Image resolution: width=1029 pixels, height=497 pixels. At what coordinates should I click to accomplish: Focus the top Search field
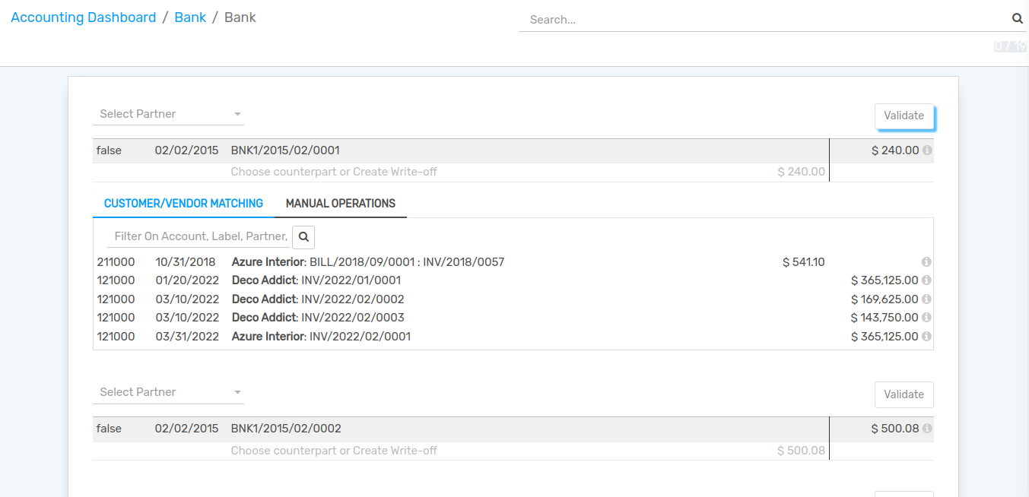[764, 20]
